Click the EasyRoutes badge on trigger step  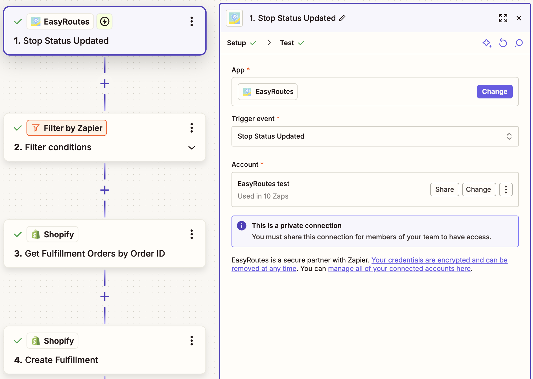pyautogui.click(x=60, y=21)
